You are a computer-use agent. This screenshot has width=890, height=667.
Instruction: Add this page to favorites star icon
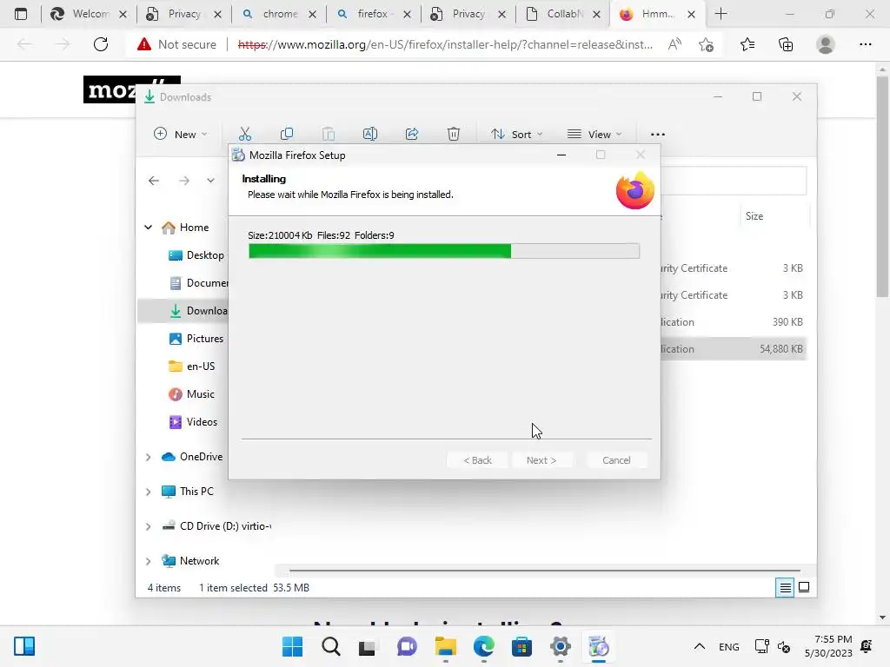[x=706, y=44]
